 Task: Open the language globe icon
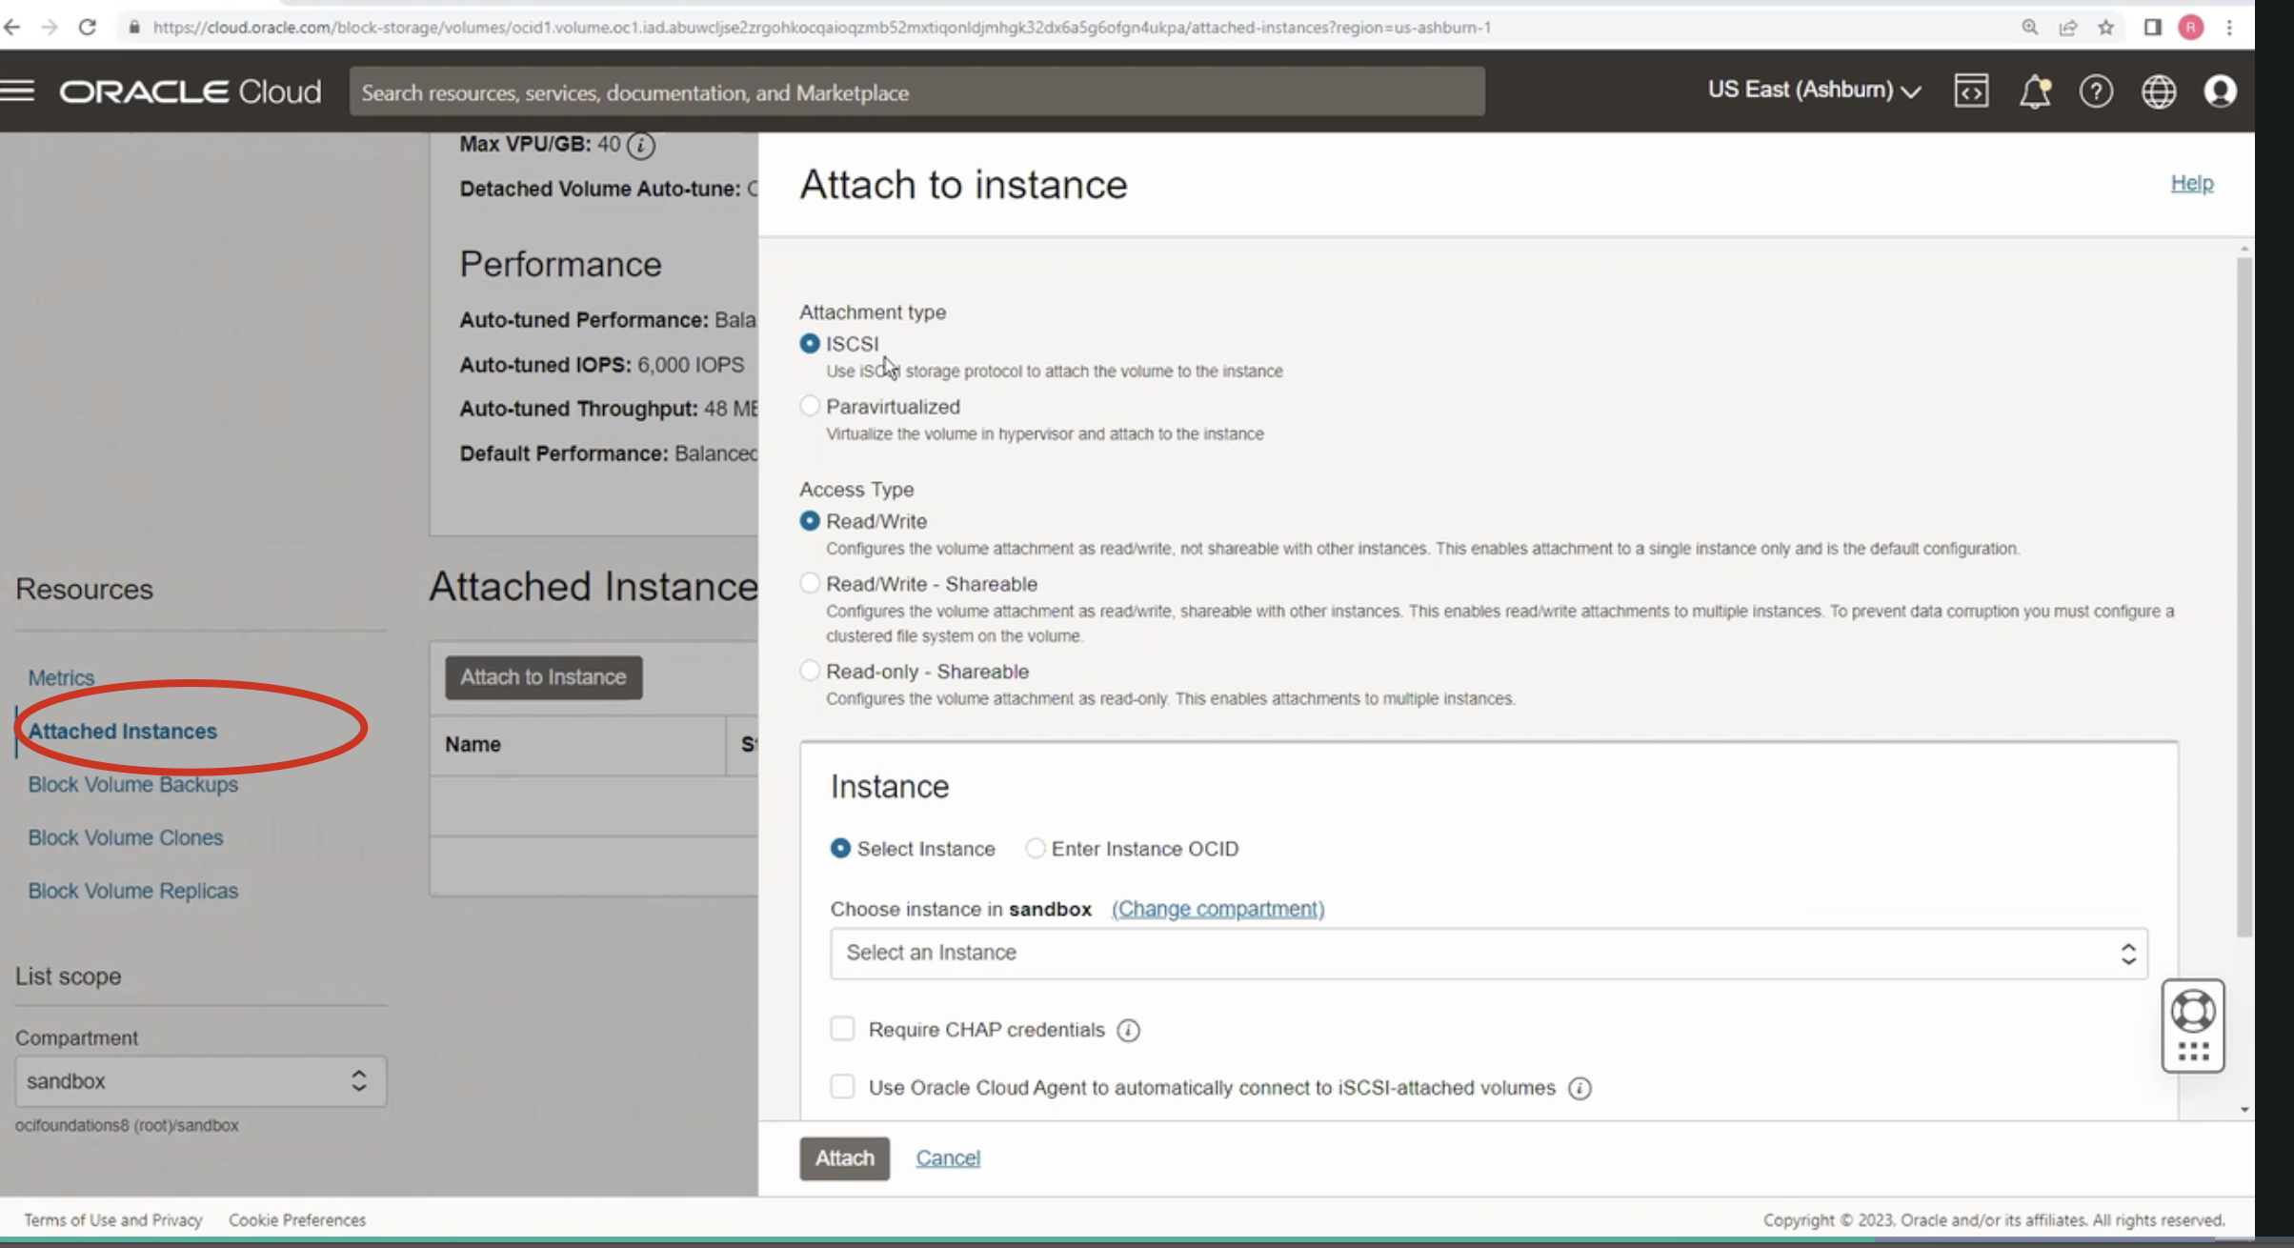coord(2158,91)
